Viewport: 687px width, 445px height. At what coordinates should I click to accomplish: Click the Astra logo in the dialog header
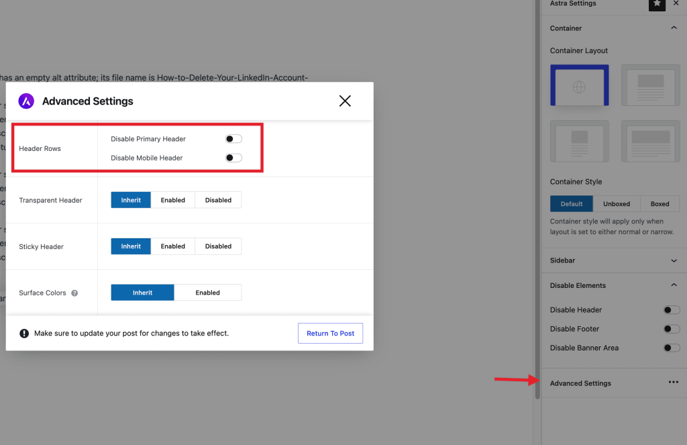click(26, 101)
